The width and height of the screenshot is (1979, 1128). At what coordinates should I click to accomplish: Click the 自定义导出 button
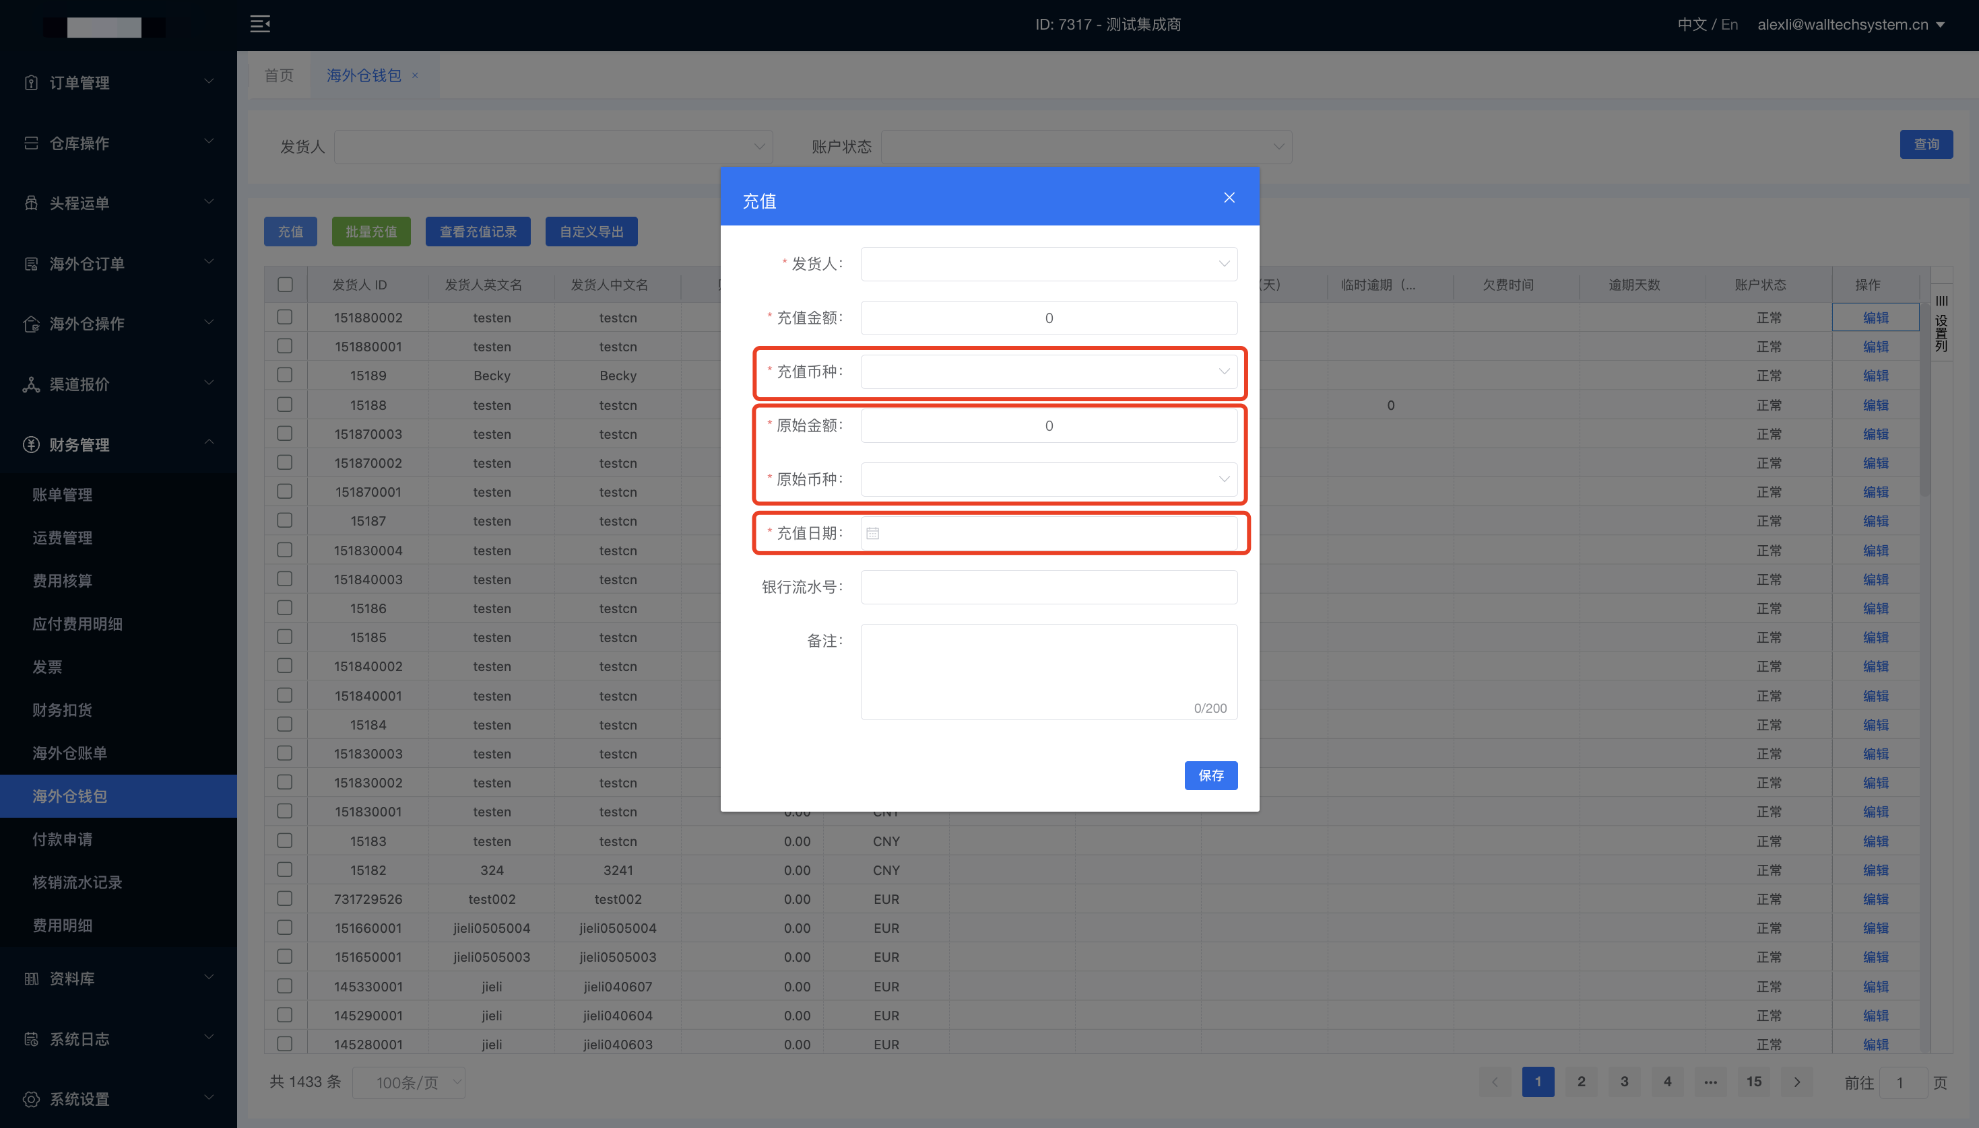coord(591,232)
